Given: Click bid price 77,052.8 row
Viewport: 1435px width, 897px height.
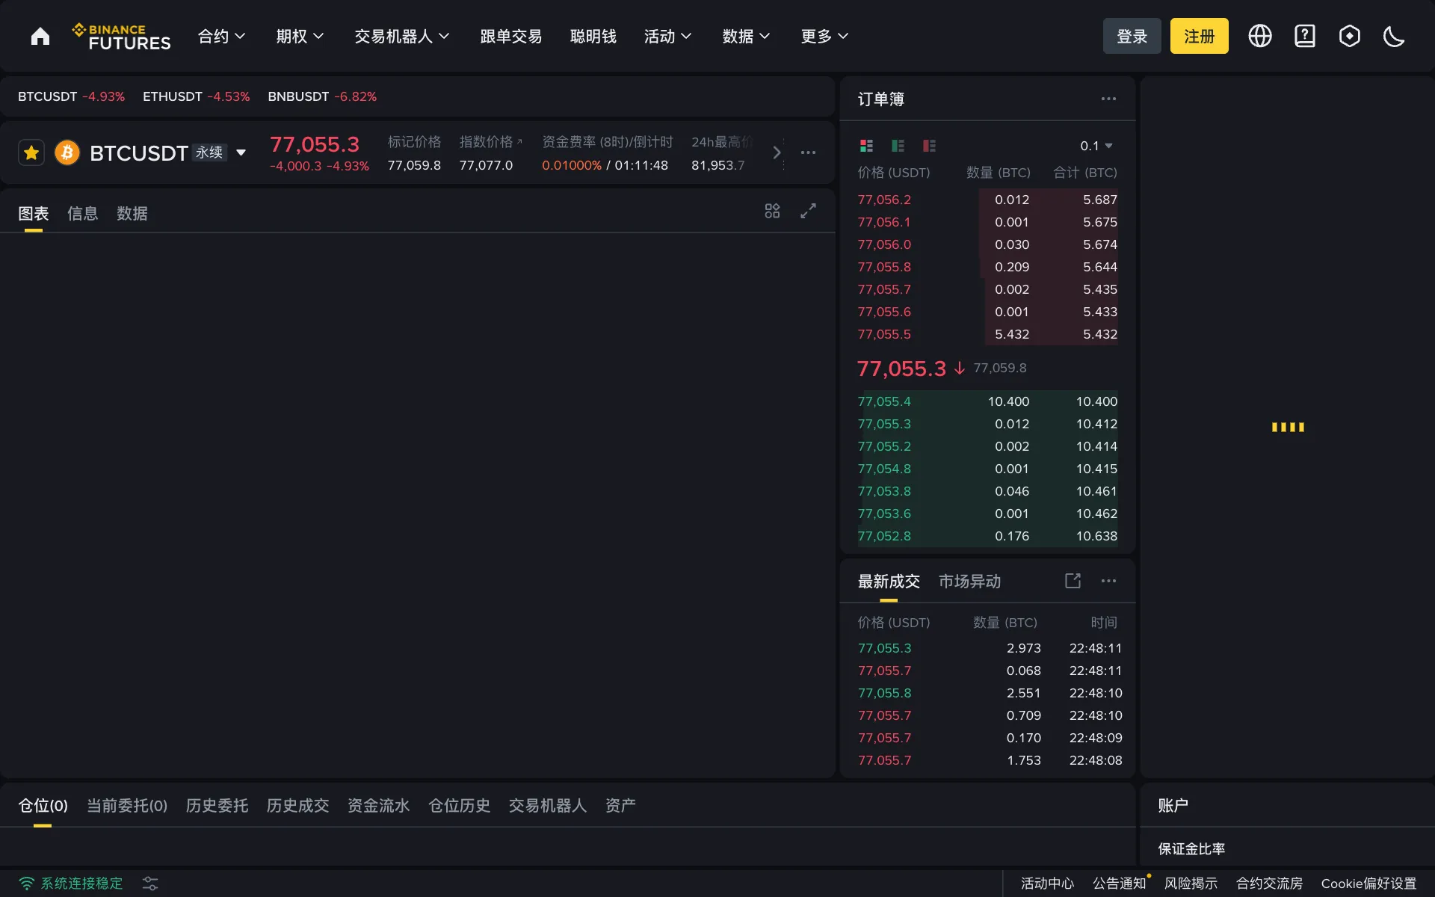Looking at the screenshot, I should [987, 536].
